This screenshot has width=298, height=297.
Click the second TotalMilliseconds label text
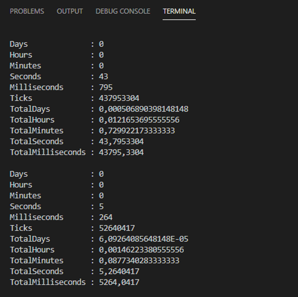[x=48, y=282]
